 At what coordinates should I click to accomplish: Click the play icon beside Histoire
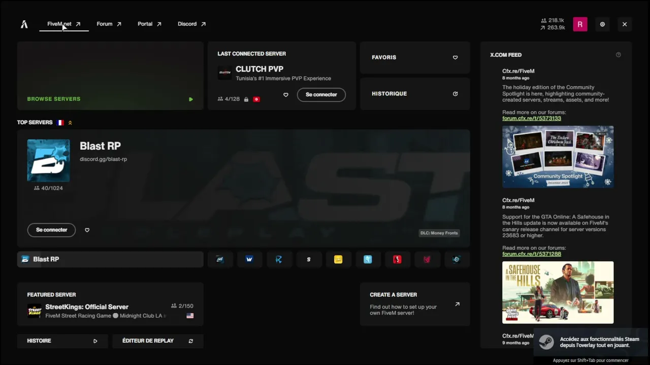[95, 341]
